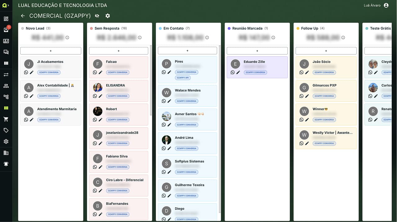Open the Gilmarcos PXP lead card

coord(324,85)
